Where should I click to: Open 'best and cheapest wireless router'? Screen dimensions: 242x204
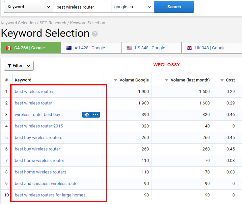tap(47, 184)
